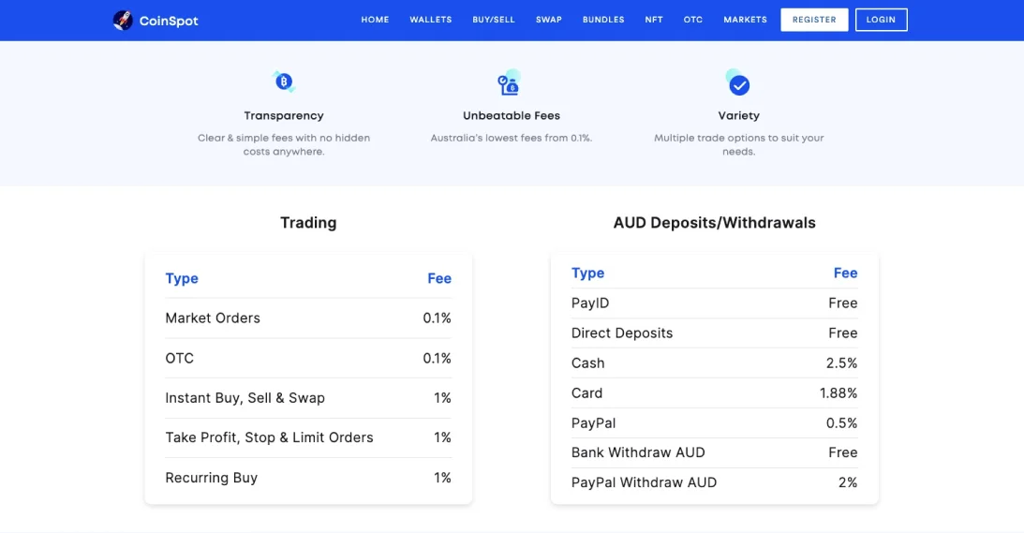
Task: Click the PayPal Withdraw 2% fee
Action: [x=848, y=482]
